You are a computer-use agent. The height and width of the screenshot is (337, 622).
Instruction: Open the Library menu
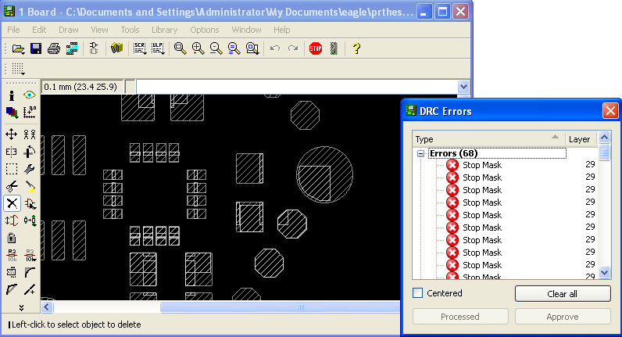point(164,30)
